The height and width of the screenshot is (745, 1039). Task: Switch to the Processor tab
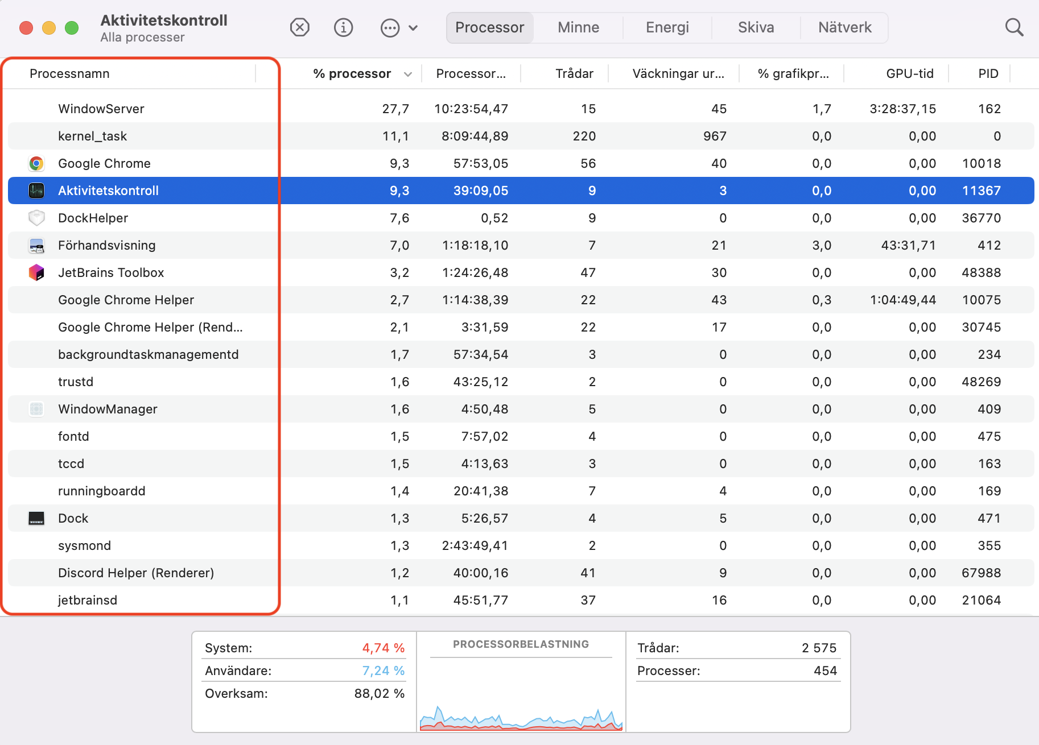pos(490,28)
